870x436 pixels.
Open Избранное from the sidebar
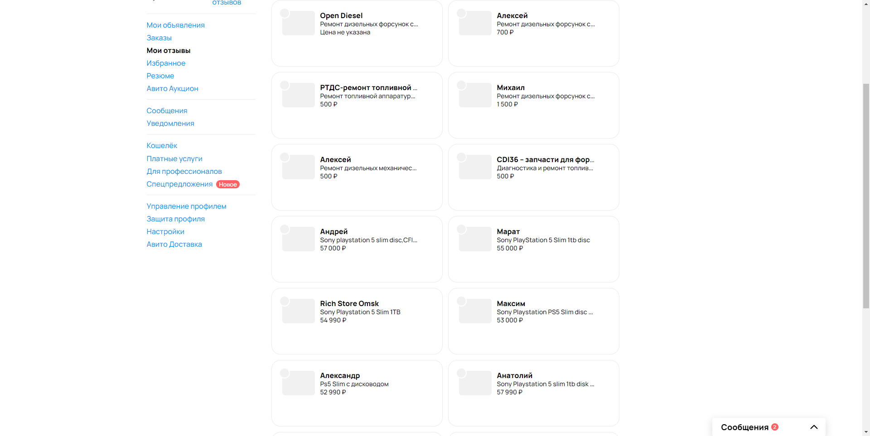[x=166, y=63]
